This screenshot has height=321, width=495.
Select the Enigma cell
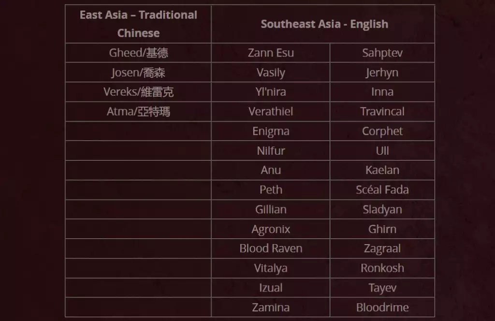(271, 131)
